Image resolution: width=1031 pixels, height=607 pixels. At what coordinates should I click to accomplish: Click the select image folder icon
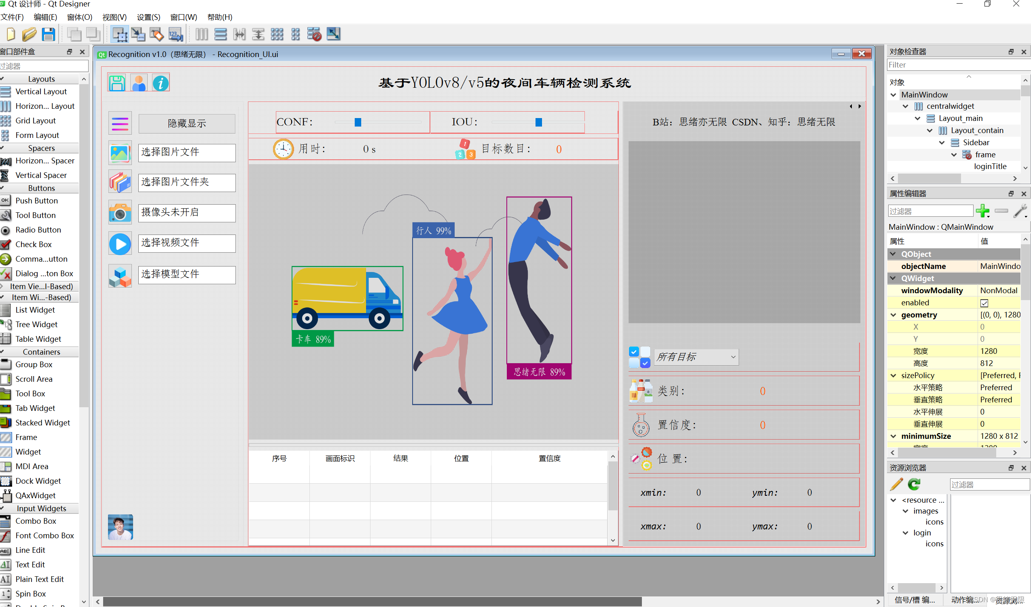click(x=119, y=182)
